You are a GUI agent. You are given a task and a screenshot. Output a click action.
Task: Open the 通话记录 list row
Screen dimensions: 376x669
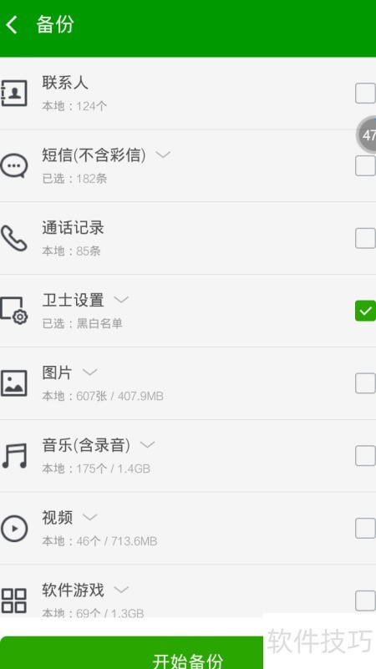pos(188,238)
